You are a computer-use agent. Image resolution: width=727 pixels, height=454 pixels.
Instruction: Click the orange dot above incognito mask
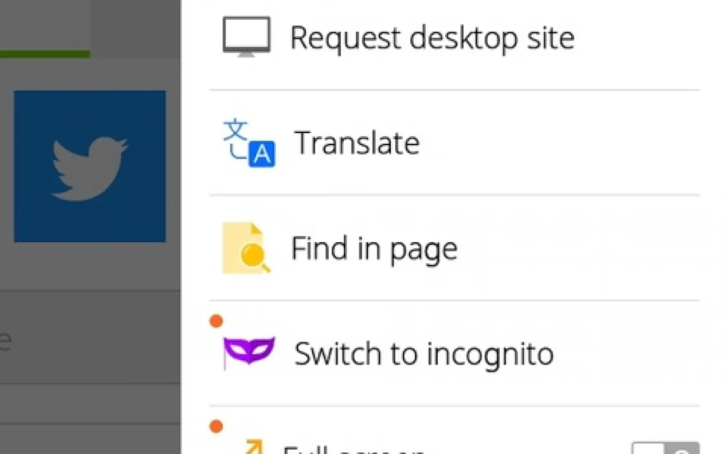(216, 321)
